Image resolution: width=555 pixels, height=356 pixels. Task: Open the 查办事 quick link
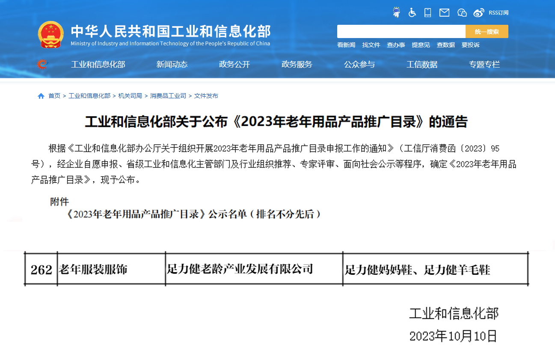click(x=396, y=45)
